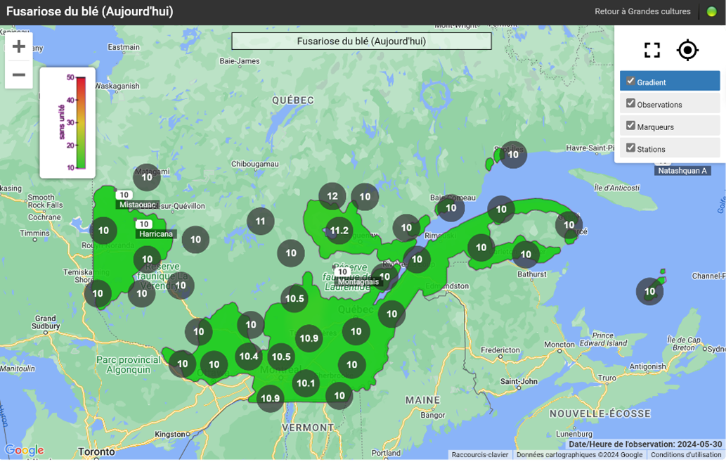Disable the Marqueurs layer checkbox
This screenshot has width=726, height=462.
pos(630,126)
